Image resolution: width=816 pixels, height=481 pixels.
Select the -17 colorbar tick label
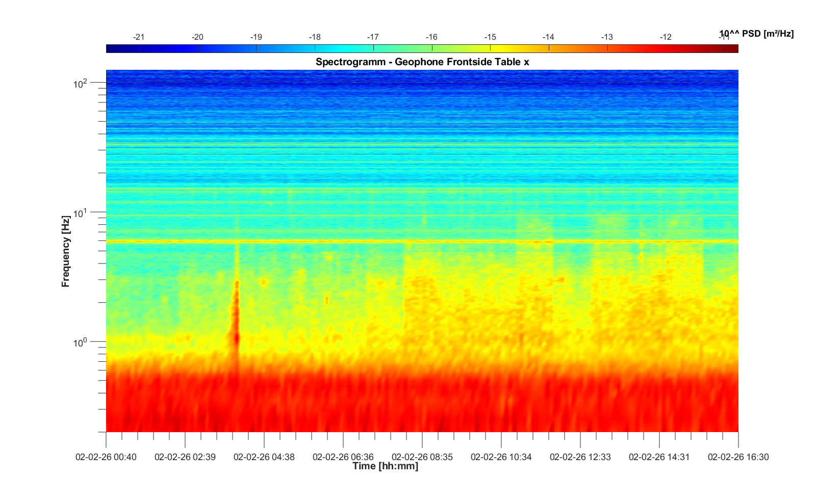pos(373,37)
